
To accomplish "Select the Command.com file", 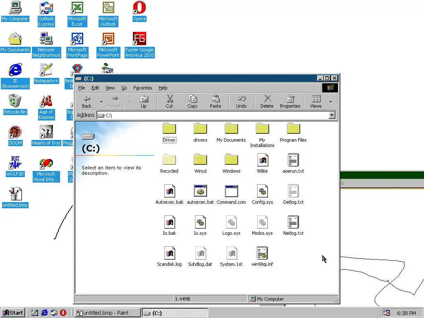I will coord(231,195).
